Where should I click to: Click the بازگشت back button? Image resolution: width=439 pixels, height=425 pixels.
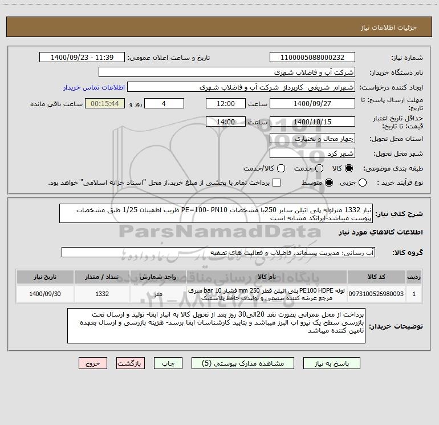click(131, 363)
